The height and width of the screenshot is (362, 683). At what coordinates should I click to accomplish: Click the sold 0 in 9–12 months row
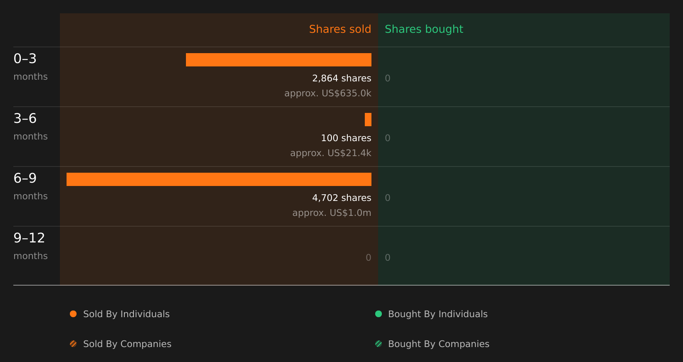pos(369,257)
